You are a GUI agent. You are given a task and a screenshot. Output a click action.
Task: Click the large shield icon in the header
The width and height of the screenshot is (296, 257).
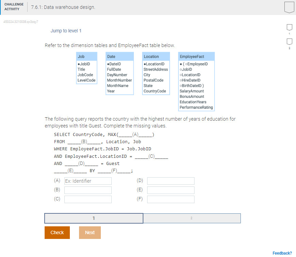tap(289, 7)
